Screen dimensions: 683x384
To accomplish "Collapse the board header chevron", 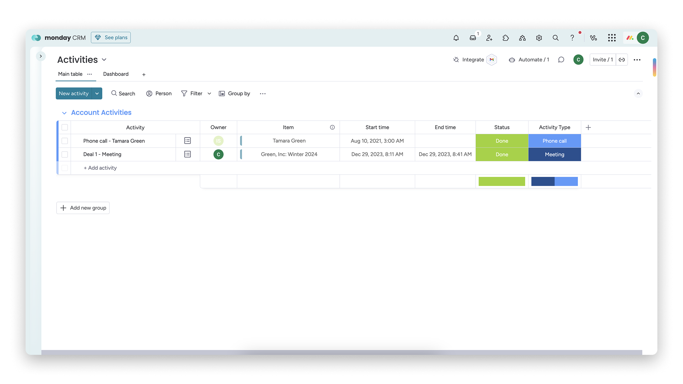I will tap(638, 94).
